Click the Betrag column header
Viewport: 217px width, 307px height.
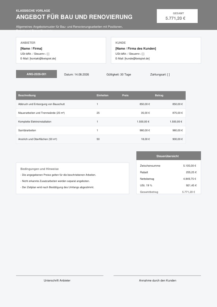(x=159, y=96)
